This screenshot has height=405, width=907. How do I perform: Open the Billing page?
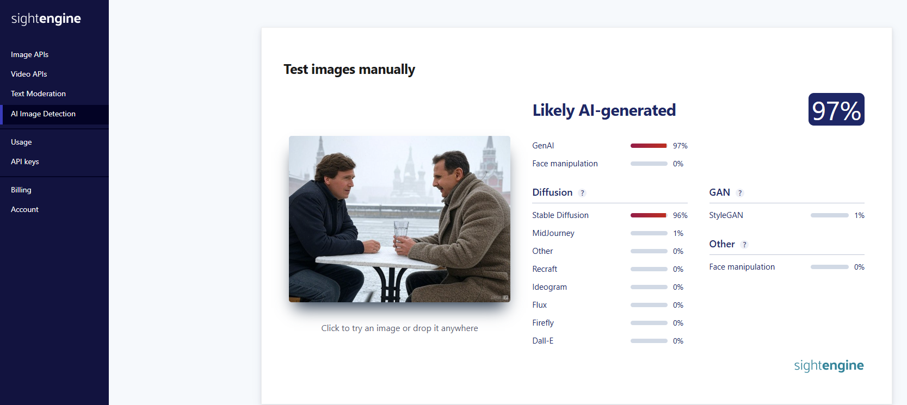coord(21,190)
